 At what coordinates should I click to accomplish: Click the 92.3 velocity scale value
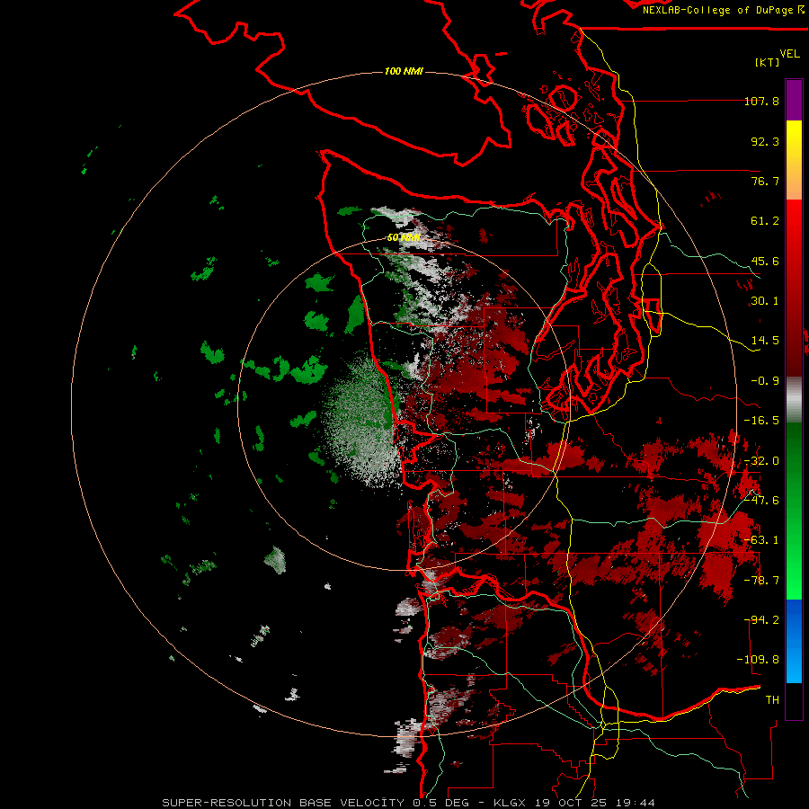[765, 141]
